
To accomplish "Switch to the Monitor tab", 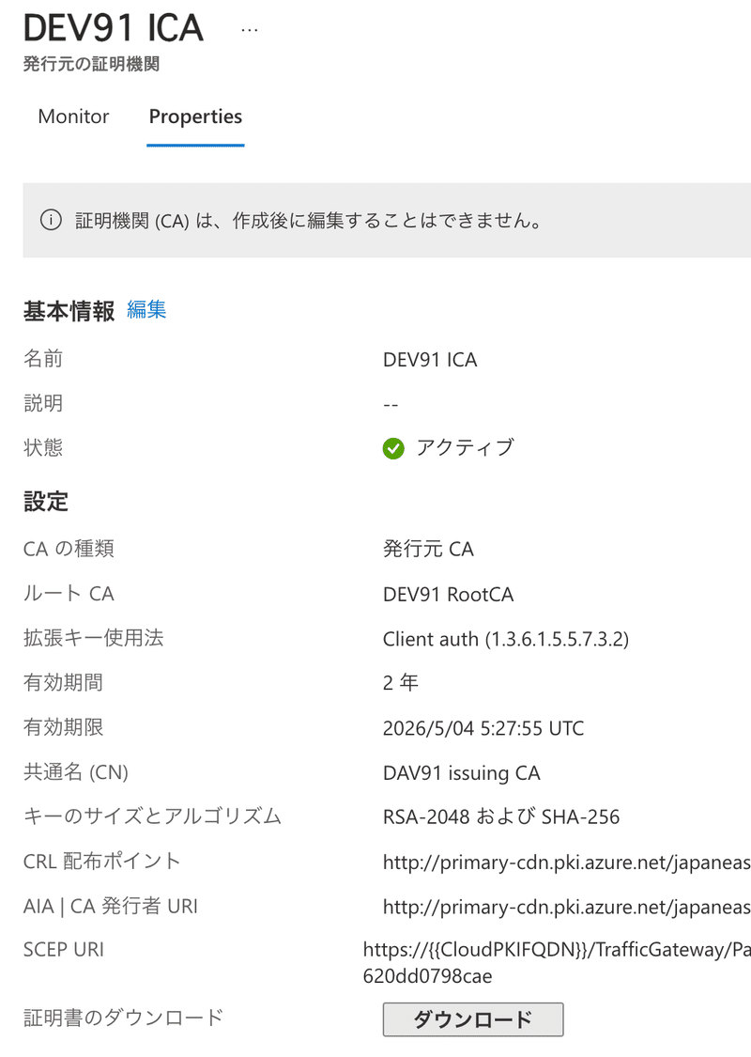I will coord(73,117).
